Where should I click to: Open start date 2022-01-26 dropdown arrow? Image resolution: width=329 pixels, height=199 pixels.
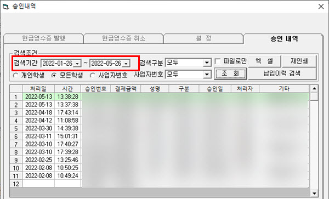(77, 64)
